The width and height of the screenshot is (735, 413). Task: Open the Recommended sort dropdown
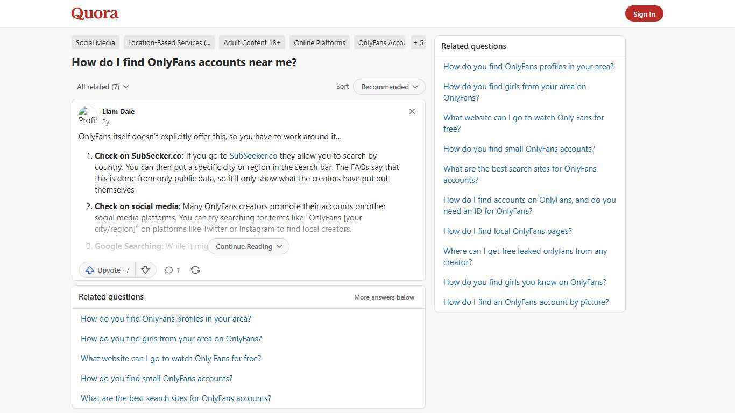(388, 87)
